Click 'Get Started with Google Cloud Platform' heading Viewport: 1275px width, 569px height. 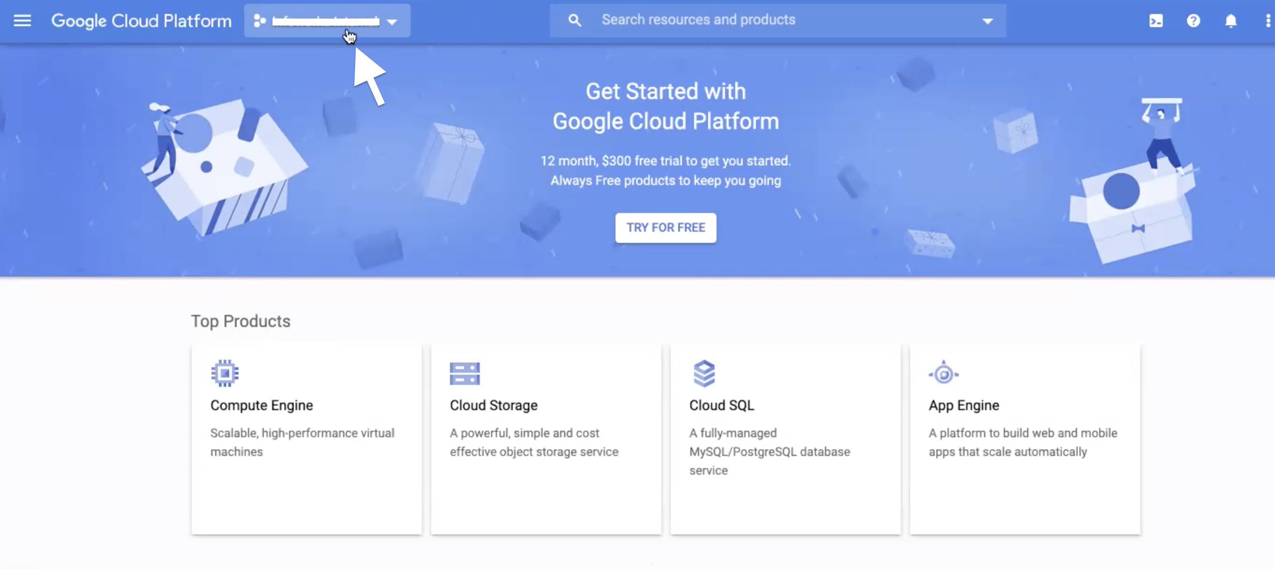pos(666,107)
